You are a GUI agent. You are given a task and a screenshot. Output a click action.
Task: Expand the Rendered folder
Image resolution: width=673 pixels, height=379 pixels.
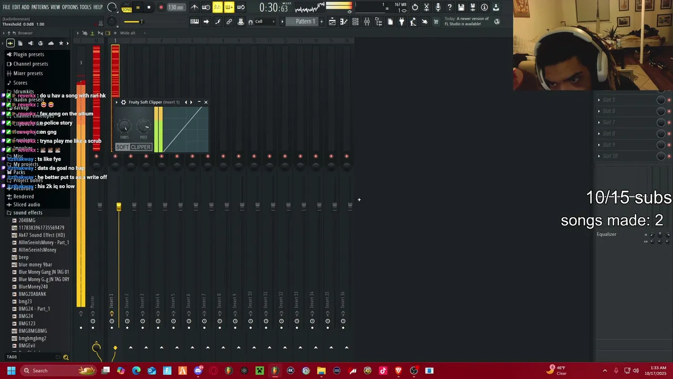(x=23, y=196)
